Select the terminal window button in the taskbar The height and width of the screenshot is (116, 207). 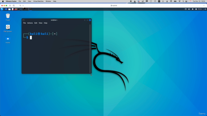coord(30,9)
